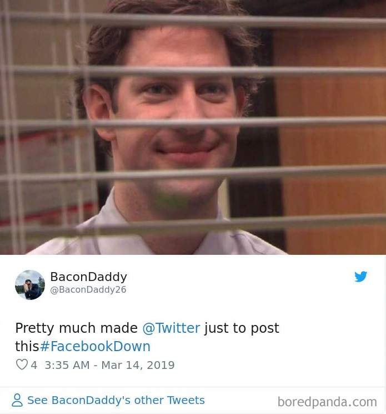Open BaconDaddy's round profile avatar
Screen dimensions: 386x414
click(x=30, y=285)
